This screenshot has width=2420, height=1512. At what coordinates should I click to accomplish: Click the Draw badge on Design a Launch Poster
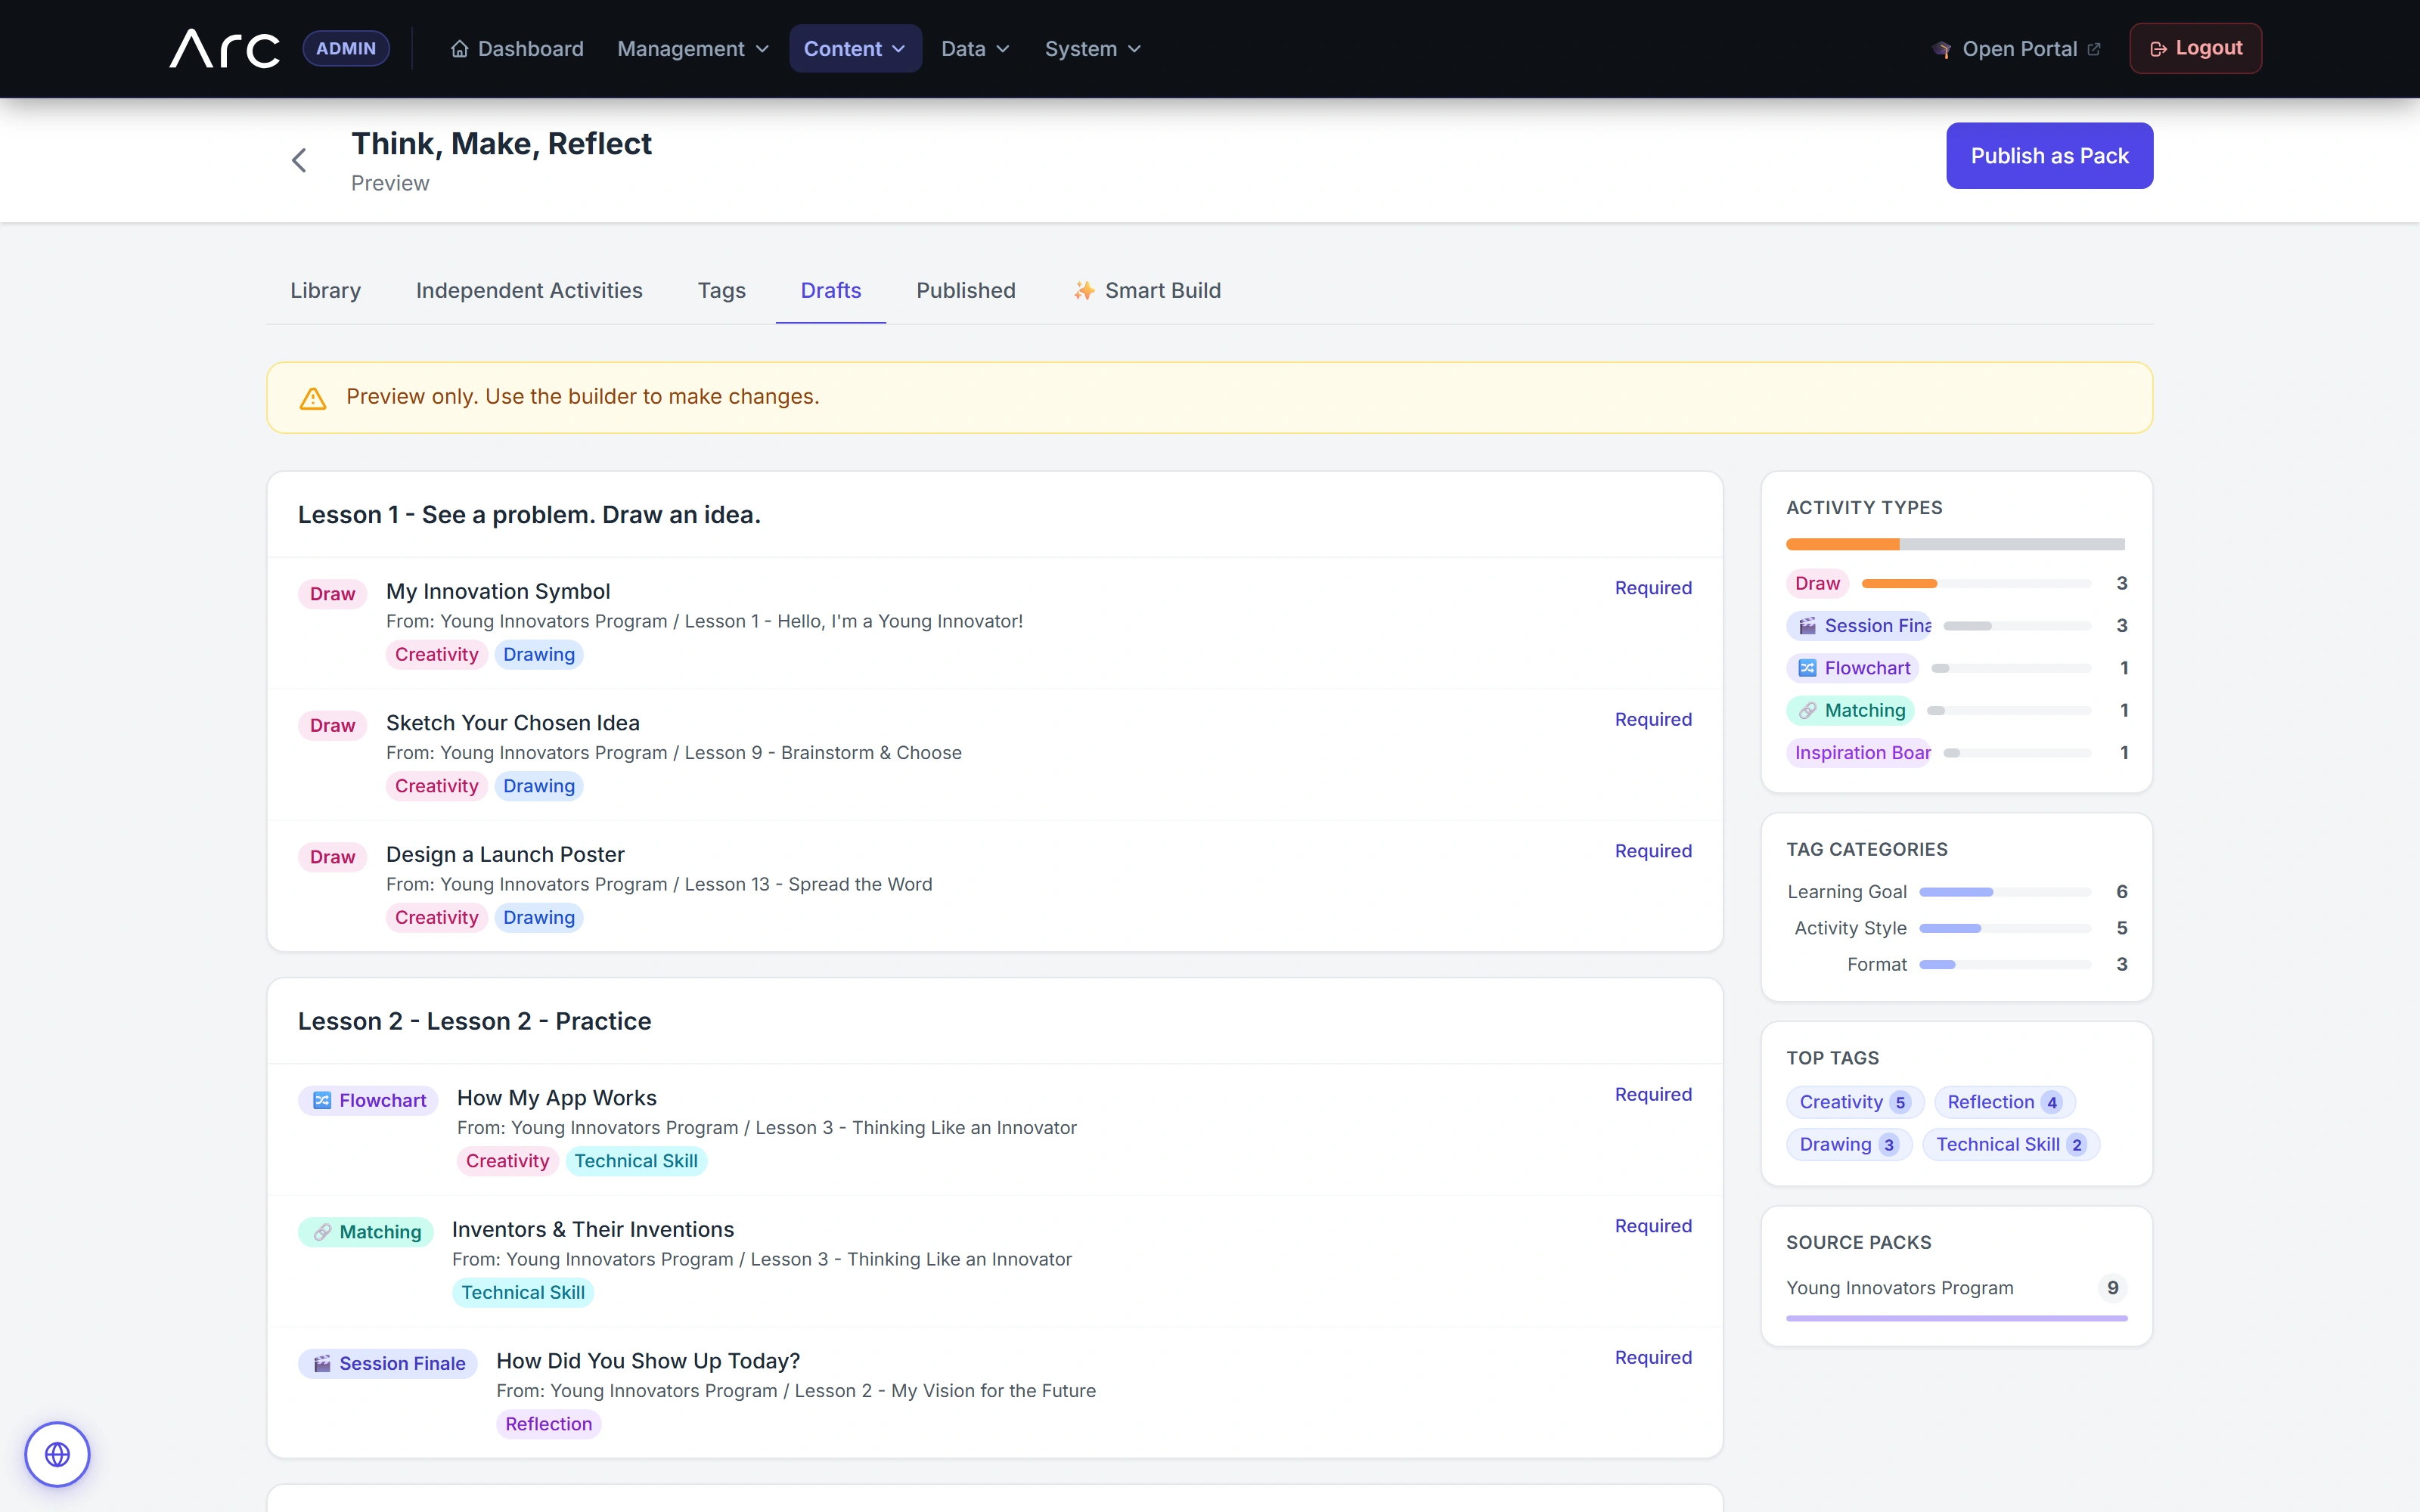(x=332, y=857)
